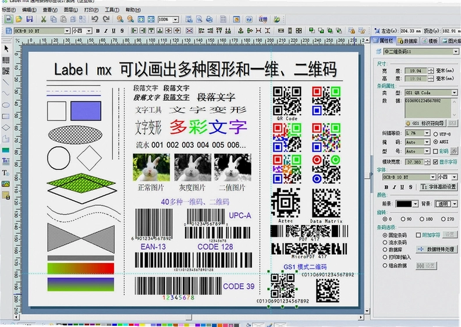Viewport: 461px width, 327px height.
Task: Open the 标签(F) menu
Action: point(9,10)
